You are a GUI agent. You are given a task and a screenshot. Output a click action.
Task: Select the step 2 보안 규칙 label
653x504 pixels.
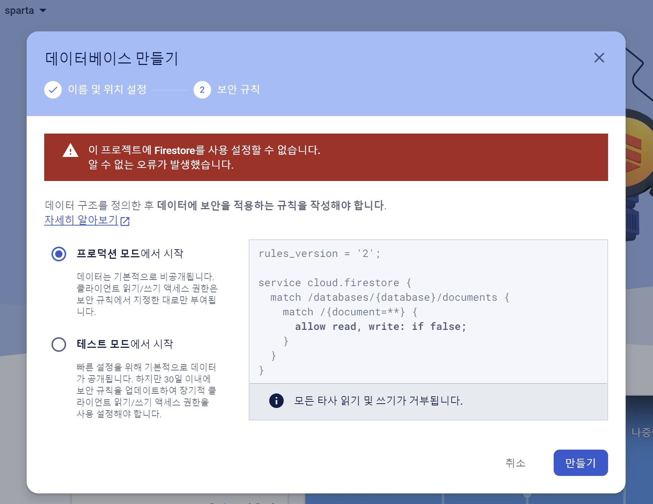(x=238, y=89)
